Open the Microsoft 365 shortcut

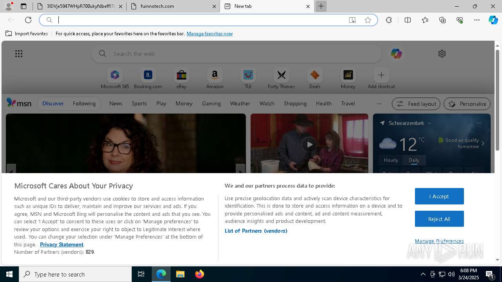click(115, 79)
